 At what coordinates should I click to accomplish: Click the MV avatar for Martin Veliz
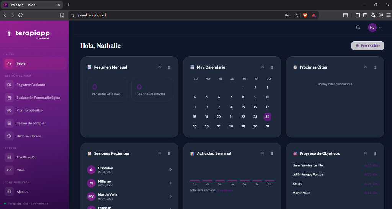(x=91, y=196)
